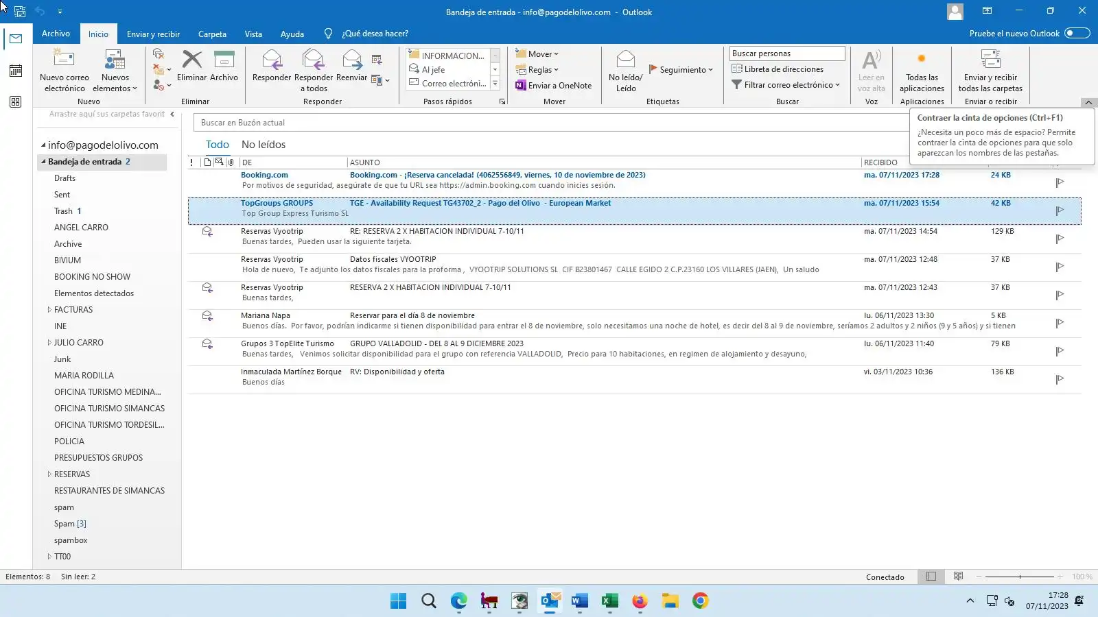1098x617 pixels.
Task: Open the Reglas dropdown
Action: tap(537, 69)
